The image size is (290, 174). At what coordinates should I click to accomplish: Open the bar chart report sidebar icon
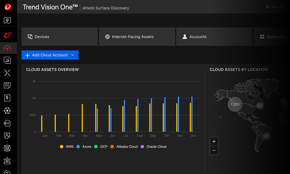coord(7,60)
